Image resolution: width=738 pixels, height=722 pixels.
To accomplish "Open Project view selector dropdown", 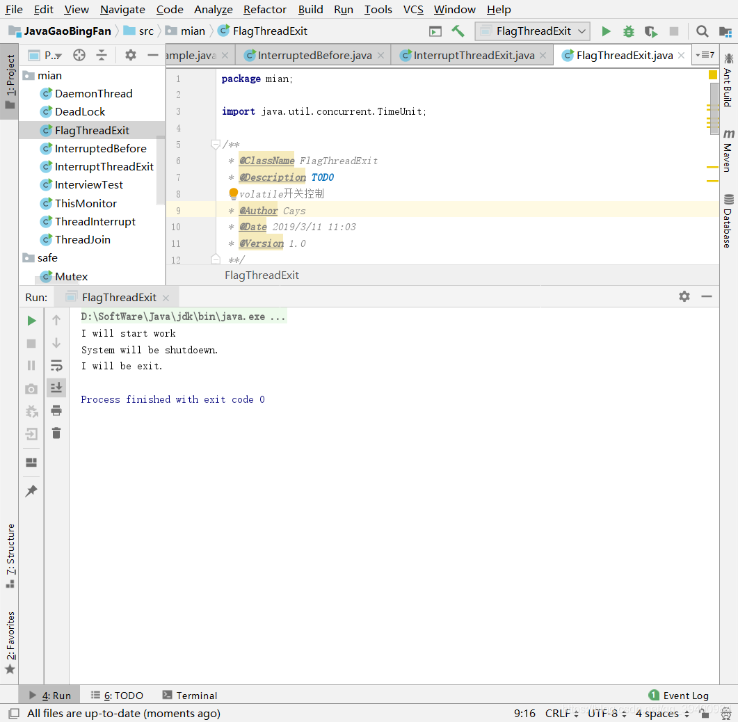I will (x=45, y=56).
